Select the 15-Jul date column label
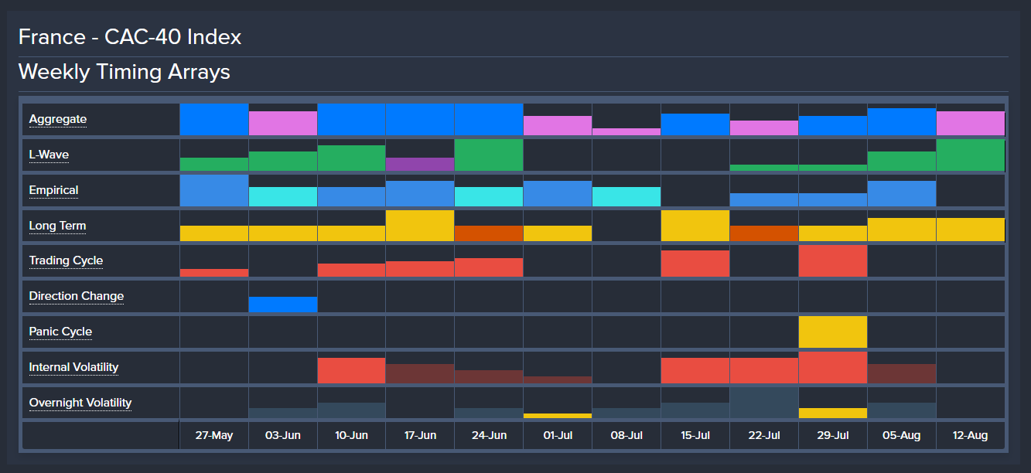This screenshot has height=473, width=1031. pyautogui.click(x=695, y=435)
